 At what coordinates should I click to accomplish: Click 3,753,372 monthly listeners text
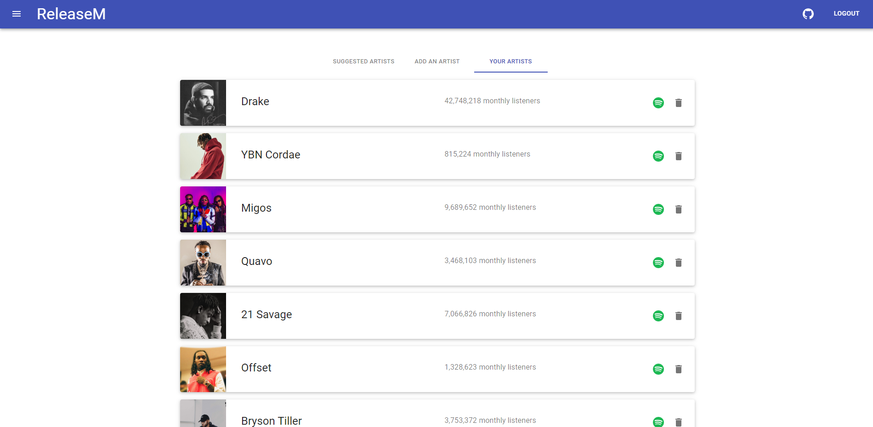[x=490, y=421]
